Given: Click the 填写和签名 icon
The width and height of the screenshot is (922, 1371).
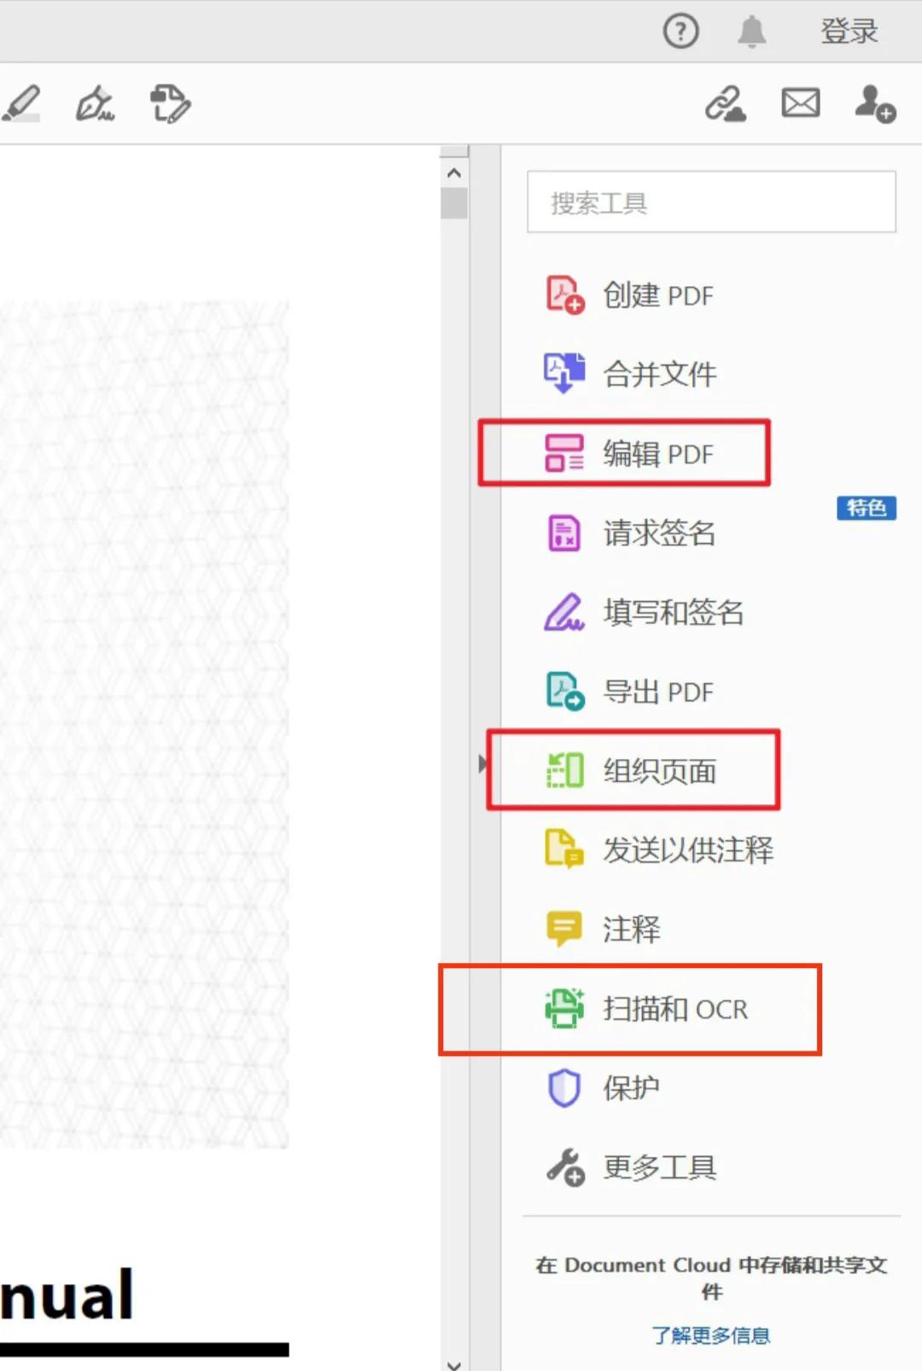Looking at the screenshot, I should 564,612.
